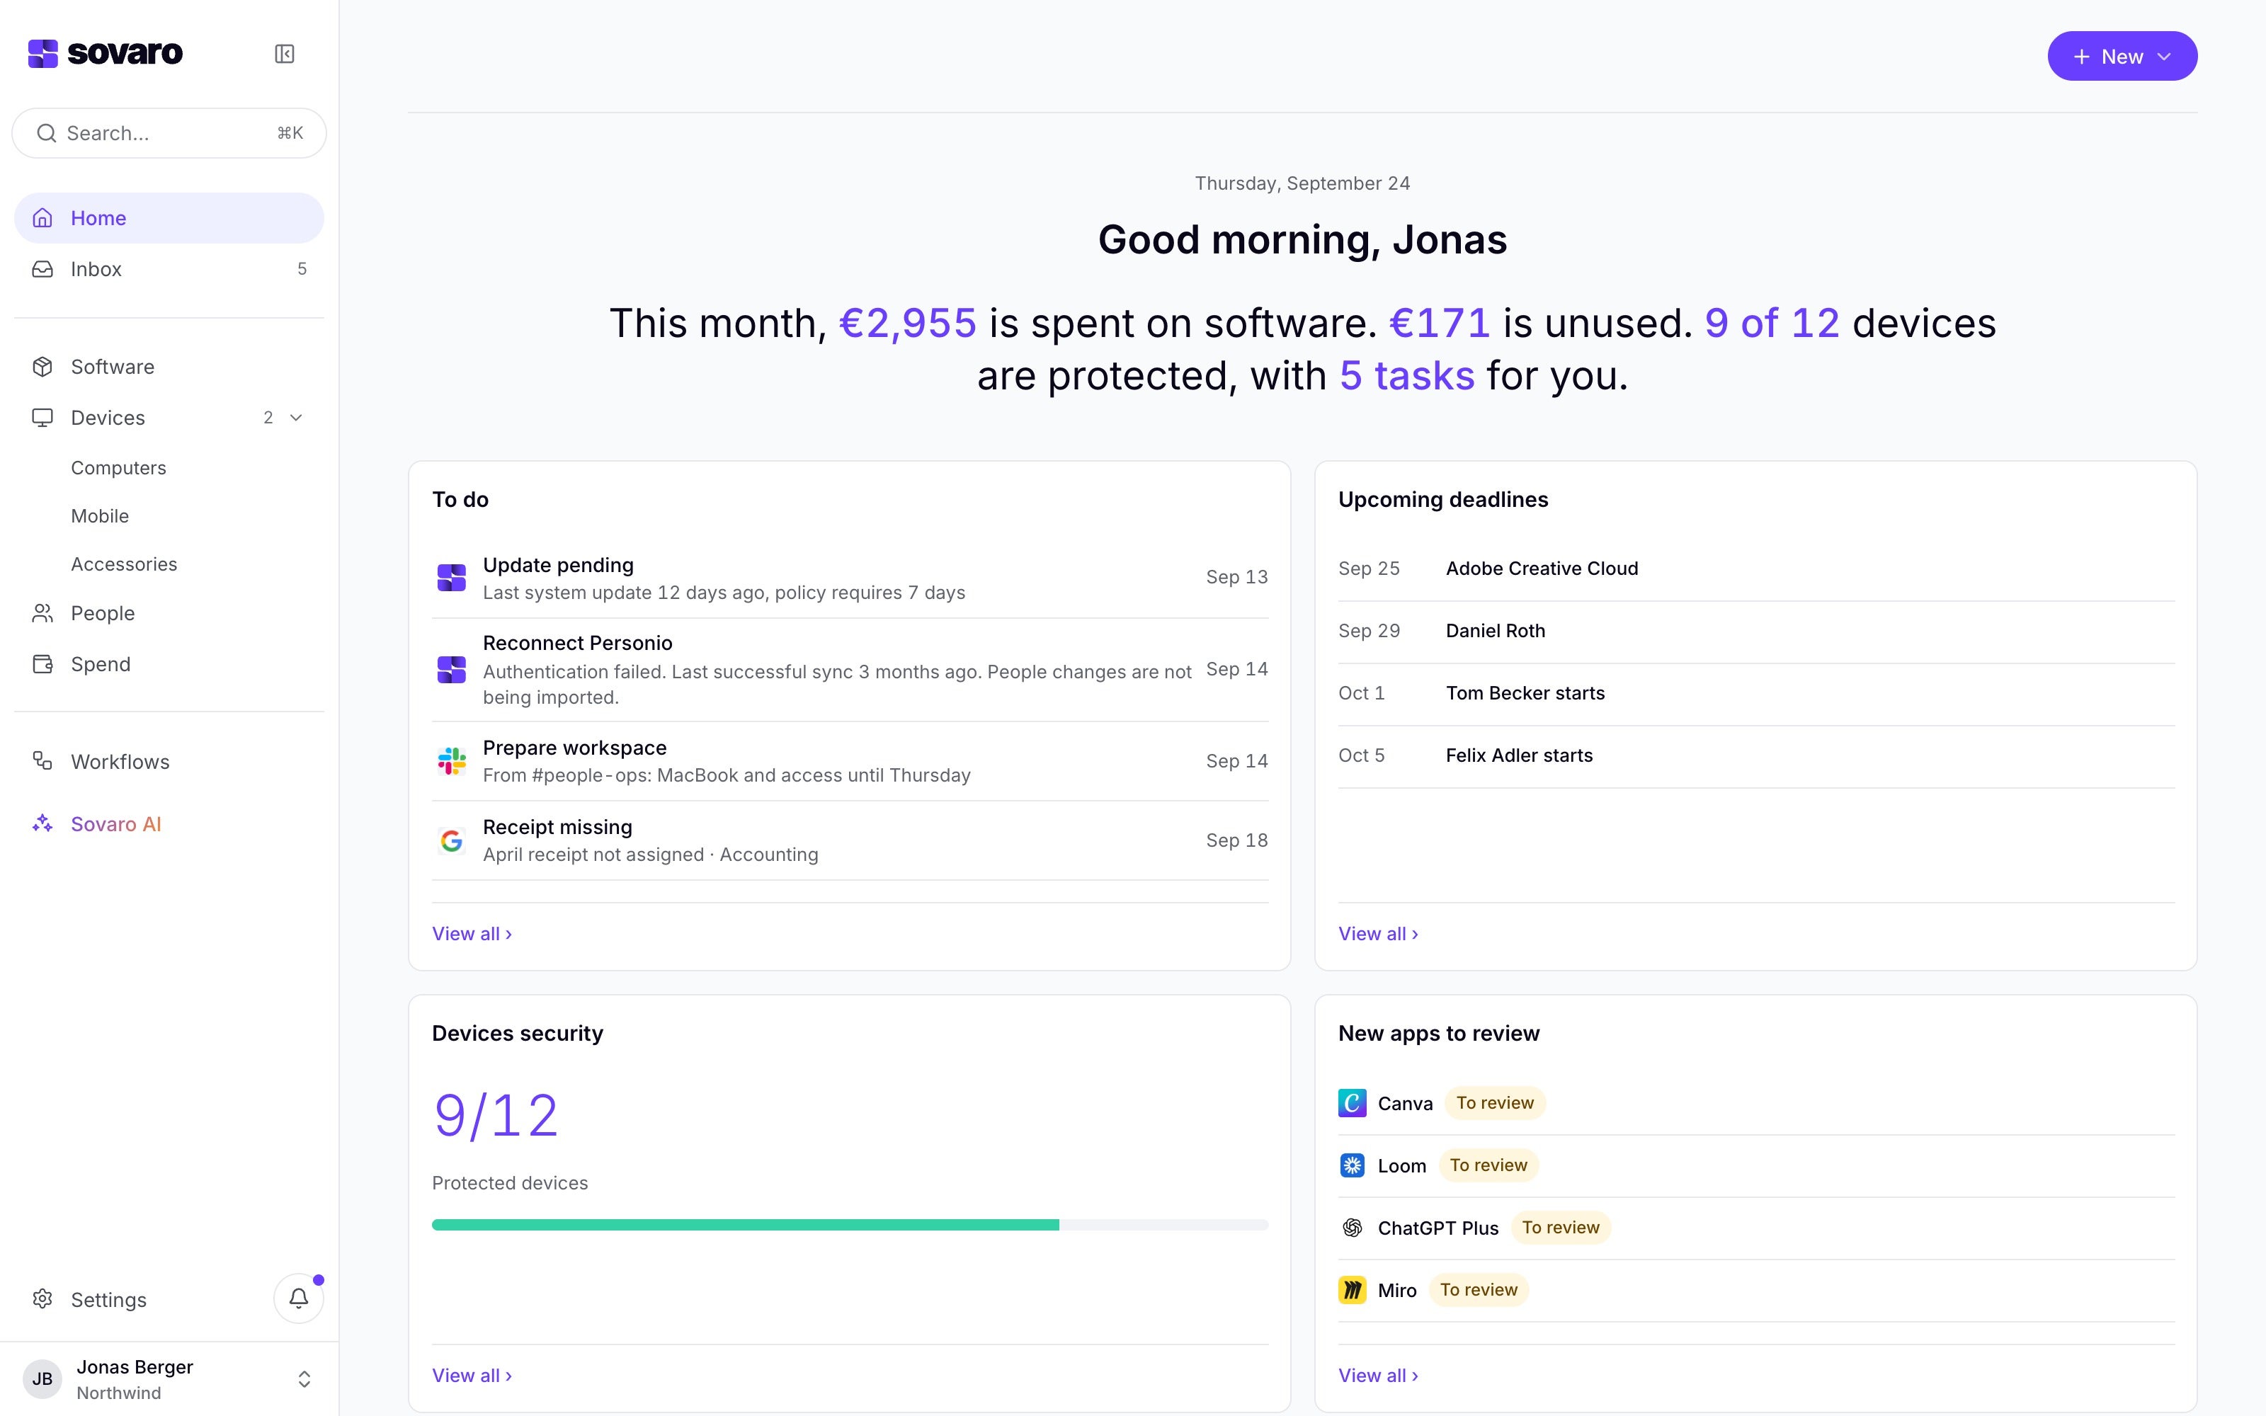This screenshot has height=1416, width=2266.
Task: Click the €171 unused amount
Action: [1439, 323]
